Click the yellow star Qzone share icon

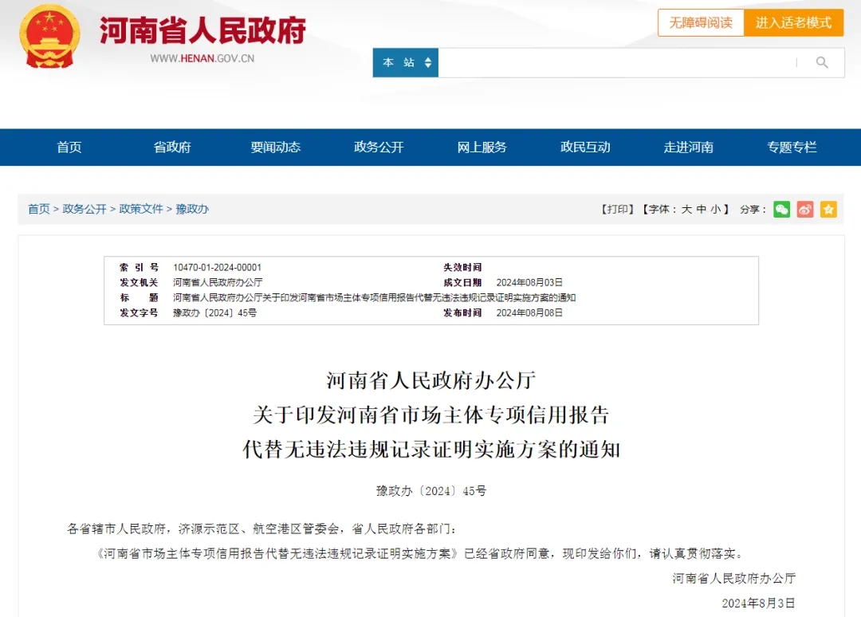pos(828,209)
